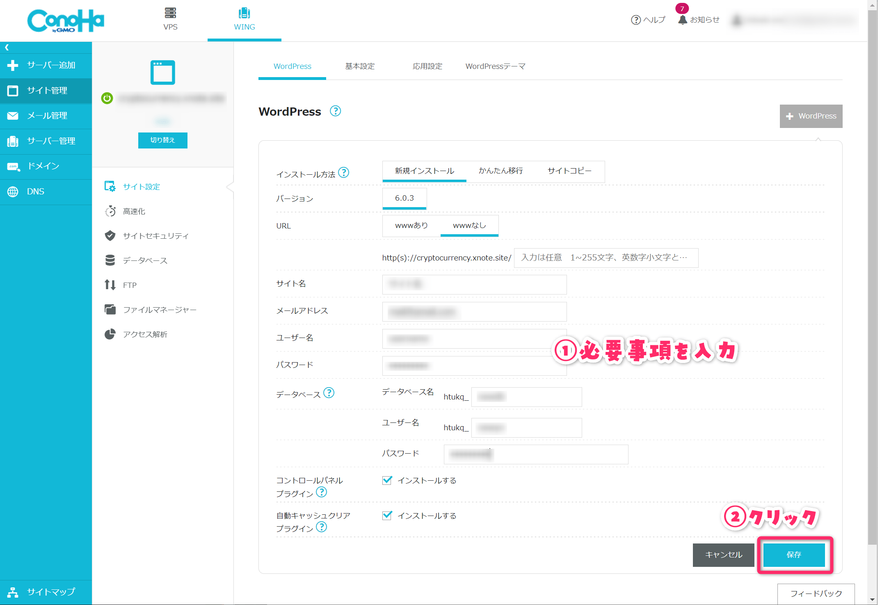Open DNS globe icon in sidebar
This screenshot has width=889, height=605.
coord(13,192)
